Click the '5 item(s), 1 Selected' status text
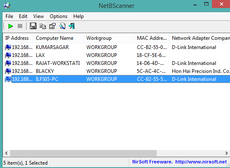The image size is (230, 168). click(x=25, y=163)
